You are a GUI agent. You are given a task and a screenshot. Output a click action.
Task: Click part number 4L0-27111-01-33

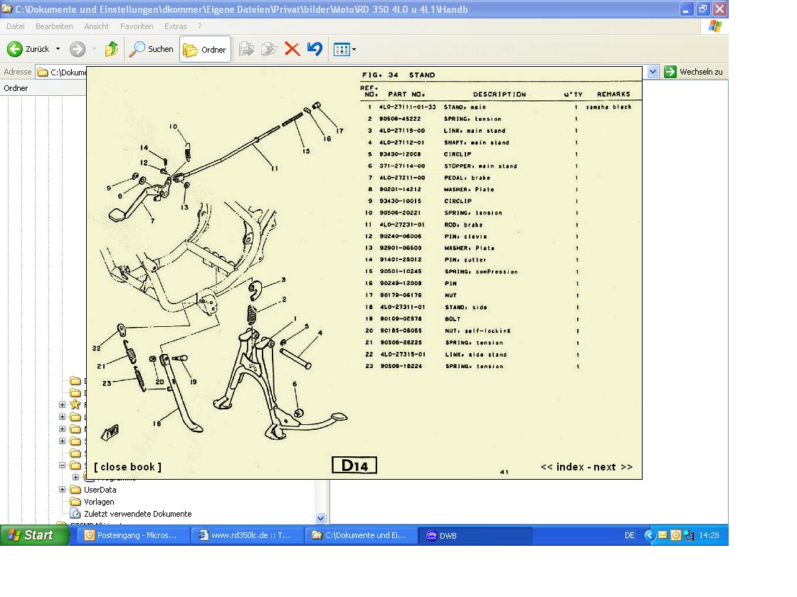(x=407, y=107)
